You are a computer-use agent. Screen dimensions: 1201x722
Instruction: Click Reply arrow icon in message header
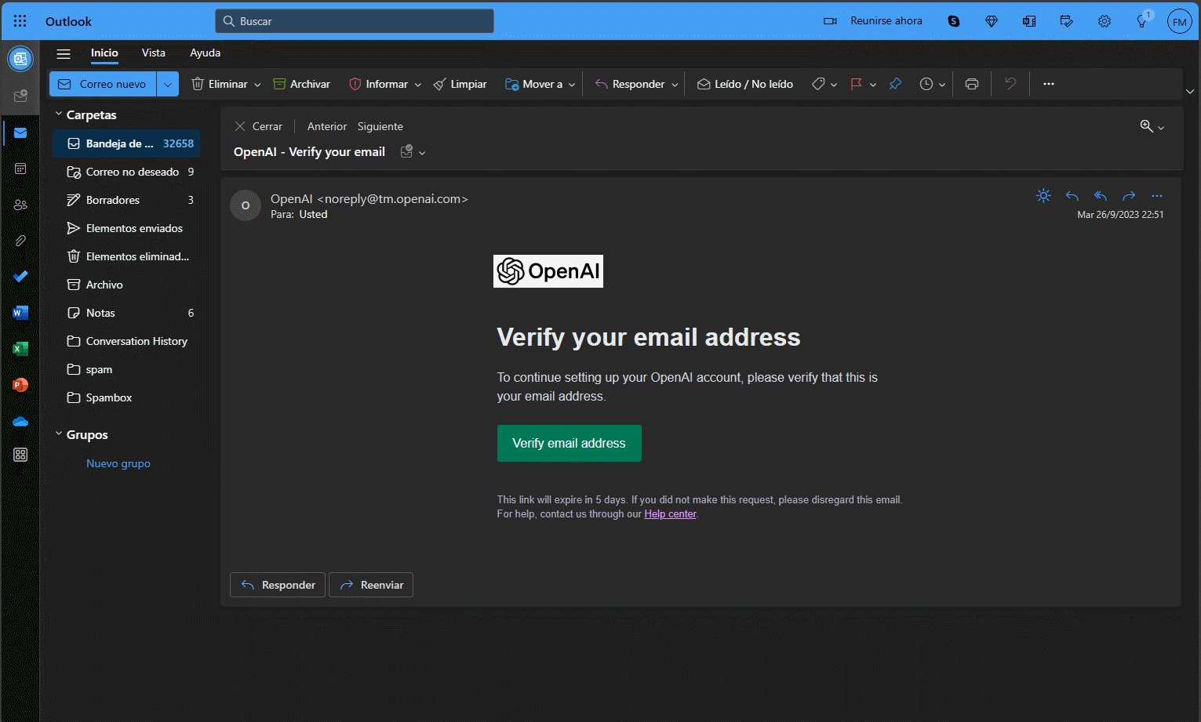coord(1072,196)
